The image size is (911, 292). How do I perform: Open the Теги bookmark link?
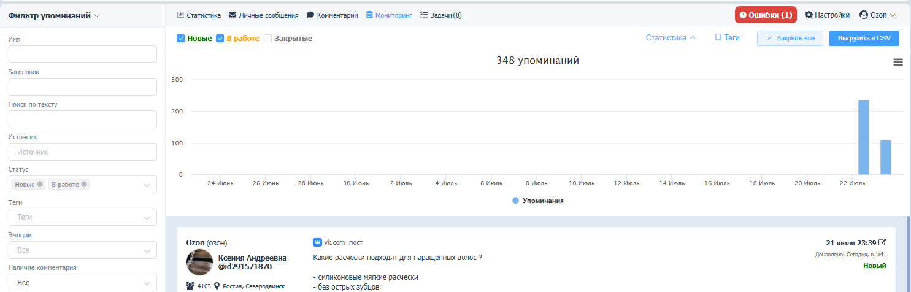[727, 38]
